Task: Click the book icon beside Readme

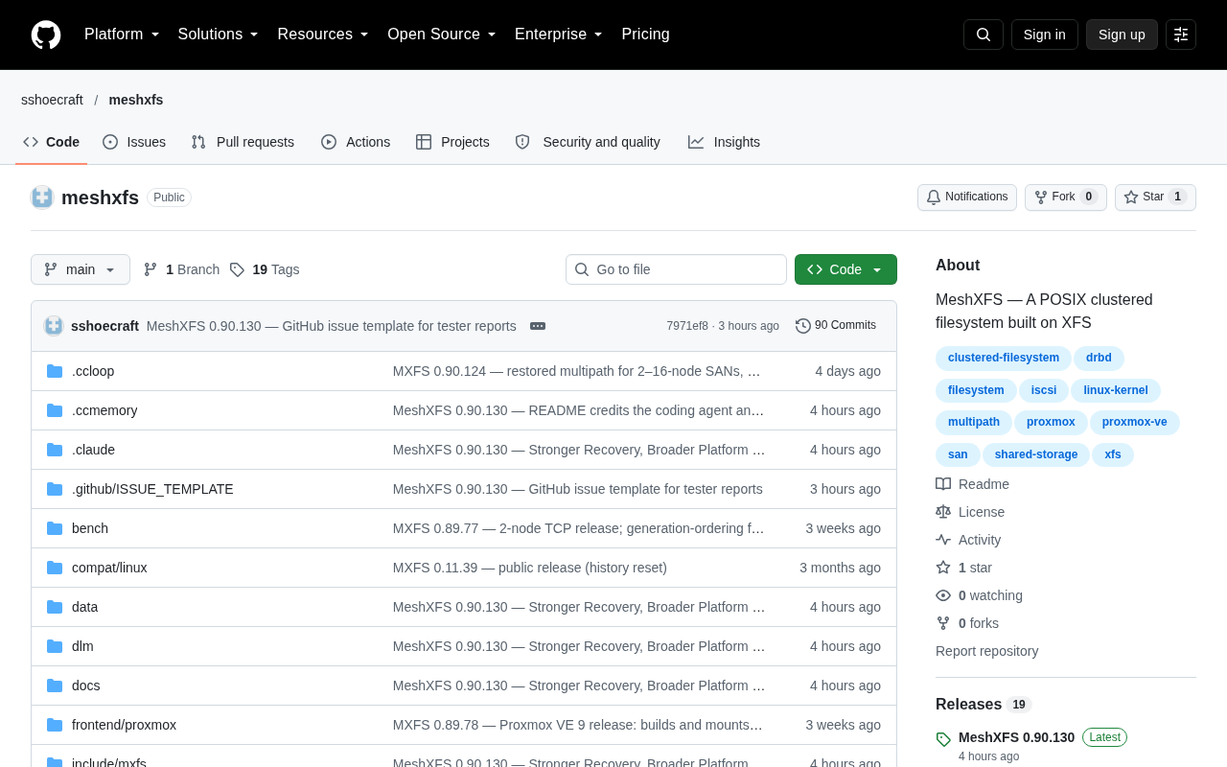Action: pyautogui.click(x=943, y=484)
